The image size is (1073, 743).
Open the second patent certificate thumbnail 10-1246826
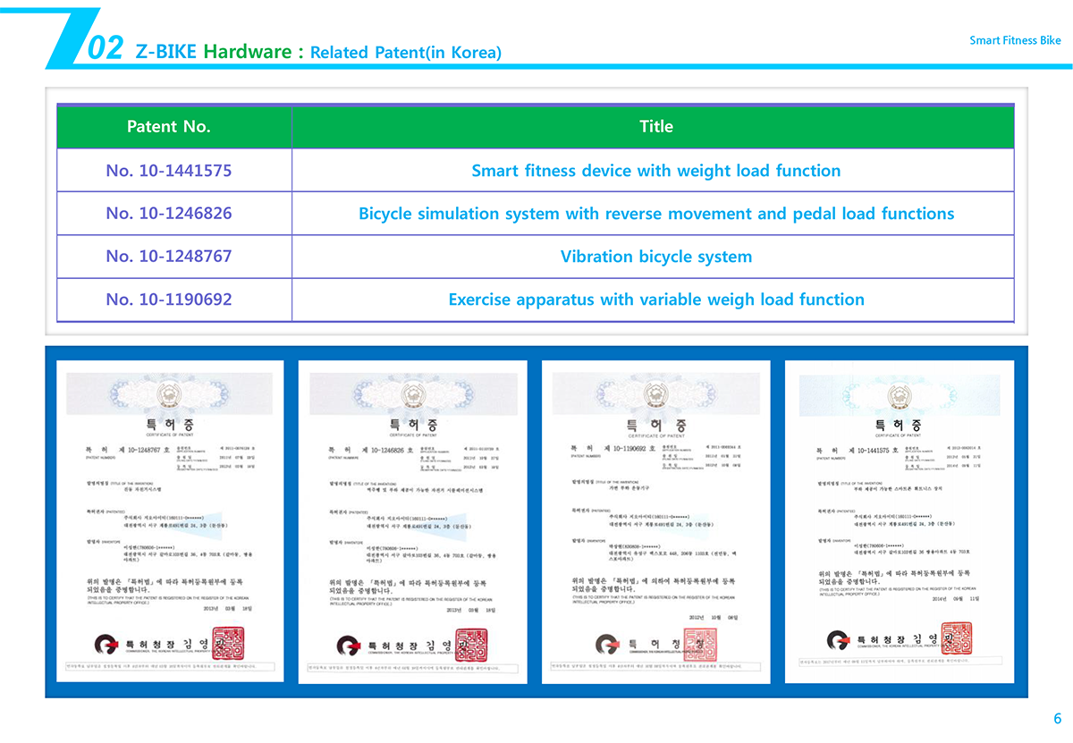[x=413, y=519]
